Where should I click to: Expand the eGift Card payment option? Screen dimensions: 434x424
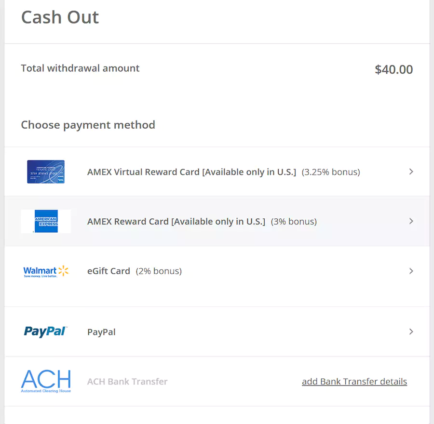coord(411,271)
